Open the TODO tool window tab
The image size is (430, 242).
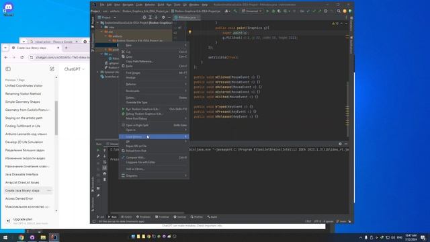(x=126, y=216)
